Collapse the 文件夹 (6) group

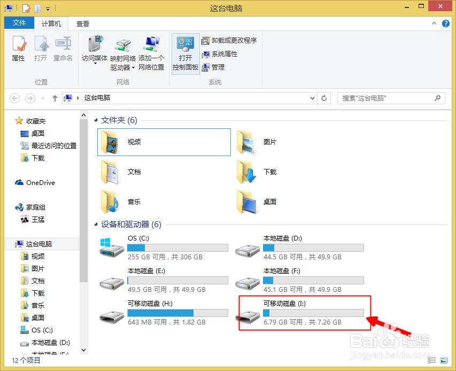click(96, 120)
